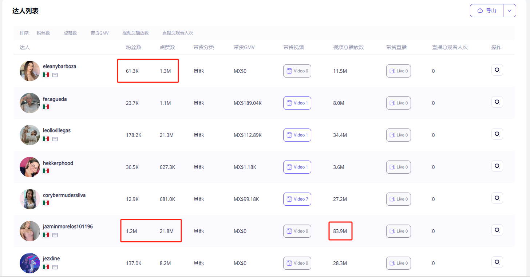
Task: Click the Video 1 button for fer.agueda
Action: point(297,103)
